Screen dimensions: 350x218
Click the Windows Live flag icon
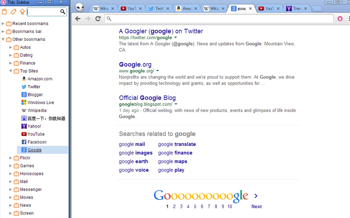[x=24, y=102]
